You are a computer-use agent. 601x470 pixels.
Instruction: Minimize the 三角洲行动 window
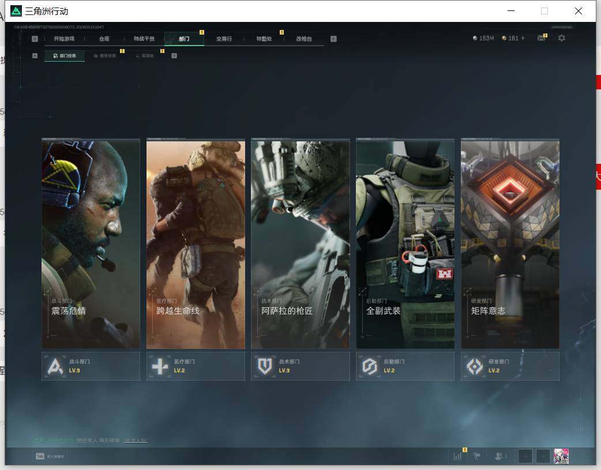coord(511,11)
